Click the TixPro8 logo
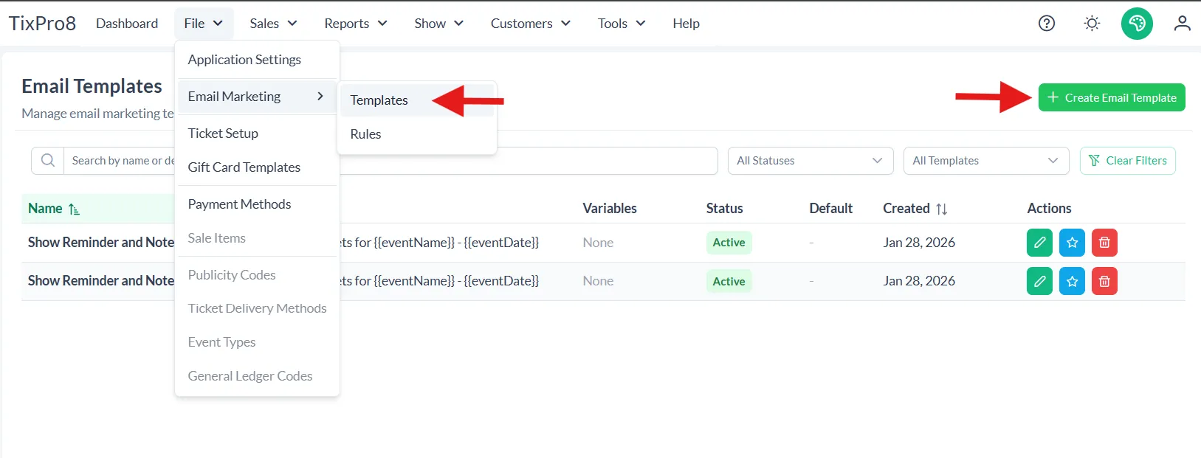 [43, 24]
